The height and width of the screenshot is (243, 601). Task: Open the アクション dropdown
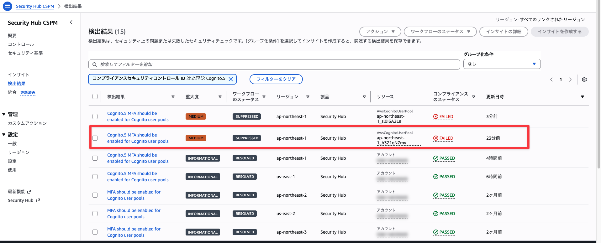coord(380,32)
